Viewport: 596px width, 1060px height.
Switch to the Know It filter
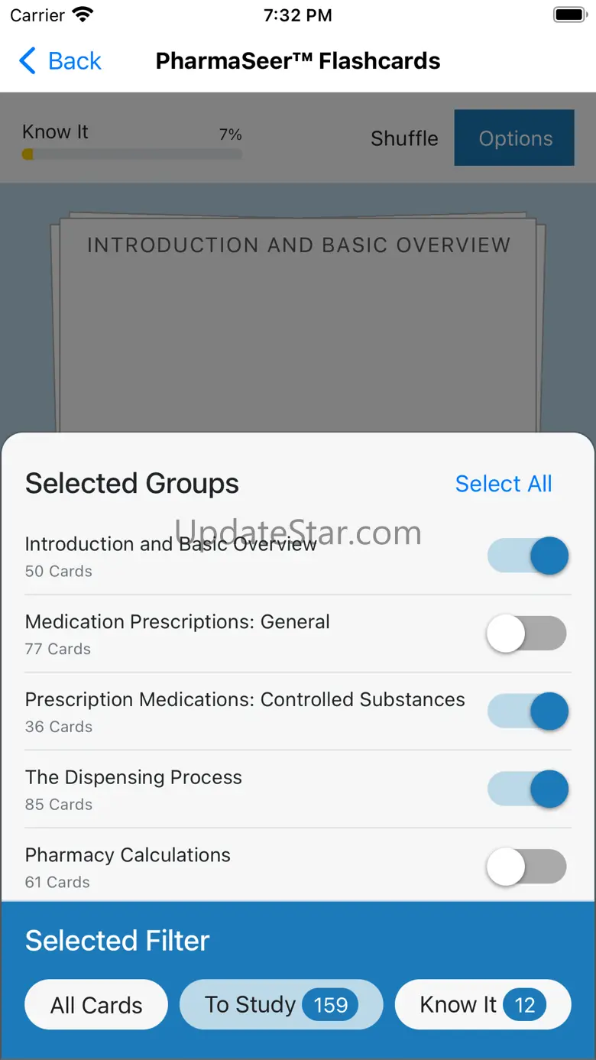[458, 1005]
